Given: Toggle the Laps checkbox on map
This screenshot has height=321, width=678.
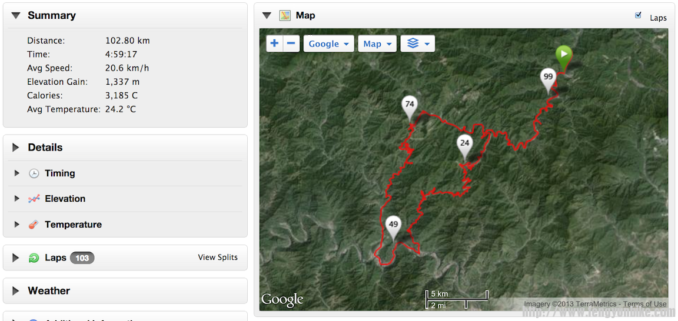Looking at the screenshot, I should pyautogui.click(x=639, y=16).
